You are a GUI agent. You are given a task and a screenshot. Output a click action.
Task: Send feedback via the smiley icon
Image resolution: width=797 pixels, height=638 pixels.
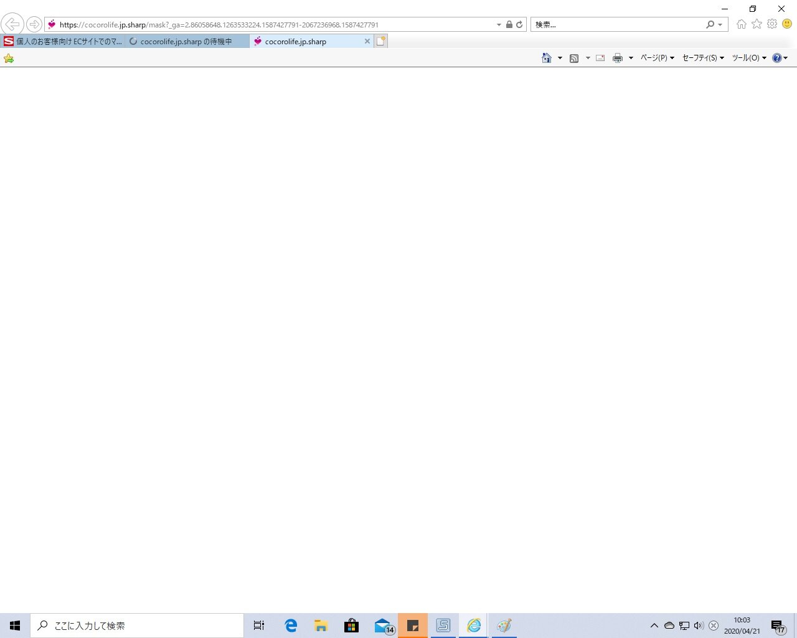(x=787, y=24)
